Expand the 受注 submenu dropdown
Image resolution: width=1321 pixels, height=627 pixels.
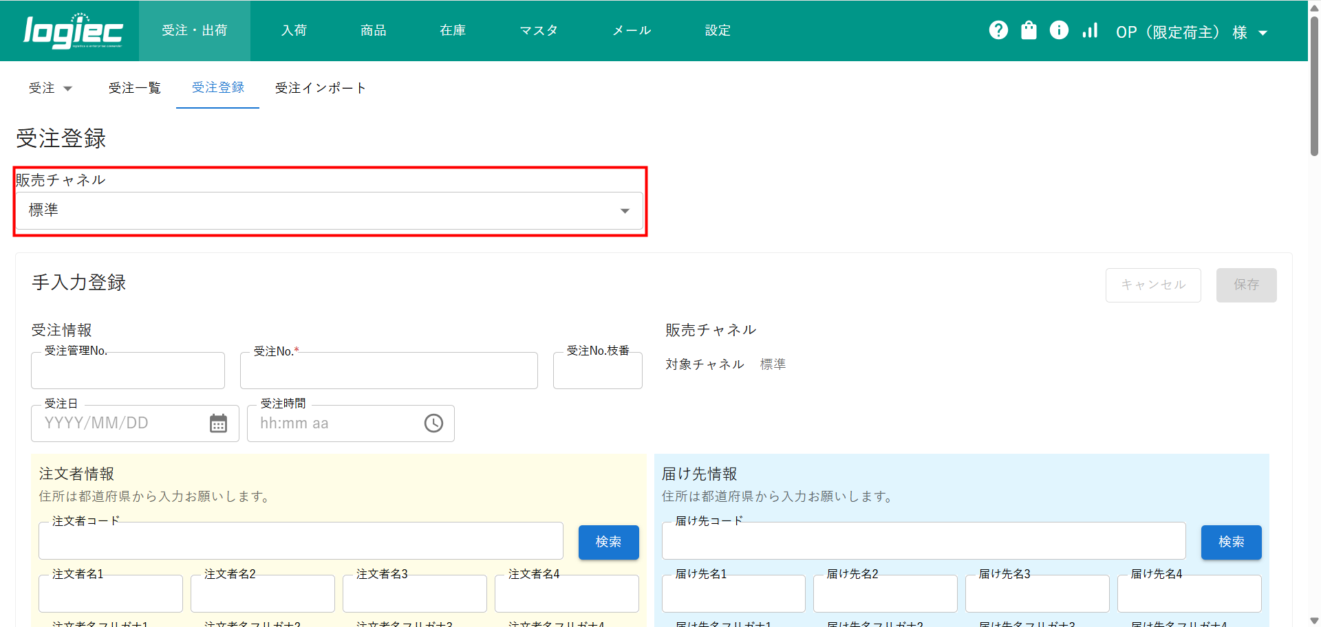click(50, 88)
